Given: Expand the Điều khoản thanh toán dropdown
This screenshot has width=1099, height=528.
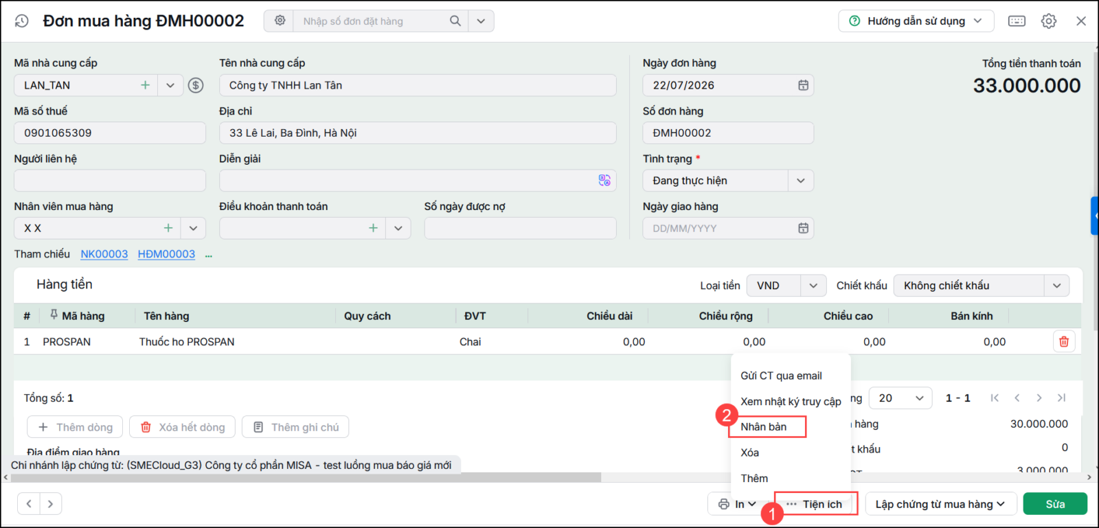Looking at the screenshot, I should click(398, 228).
